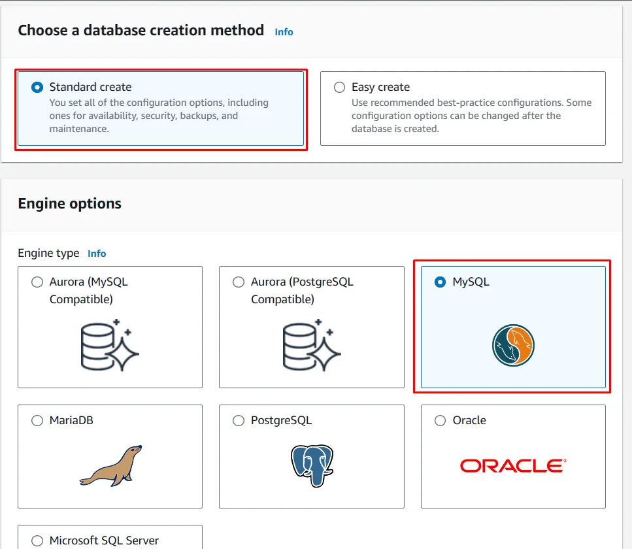632x549 pixels.
Task: Choose the PostgreSQL engine radio button
Action: pos(239,420)
